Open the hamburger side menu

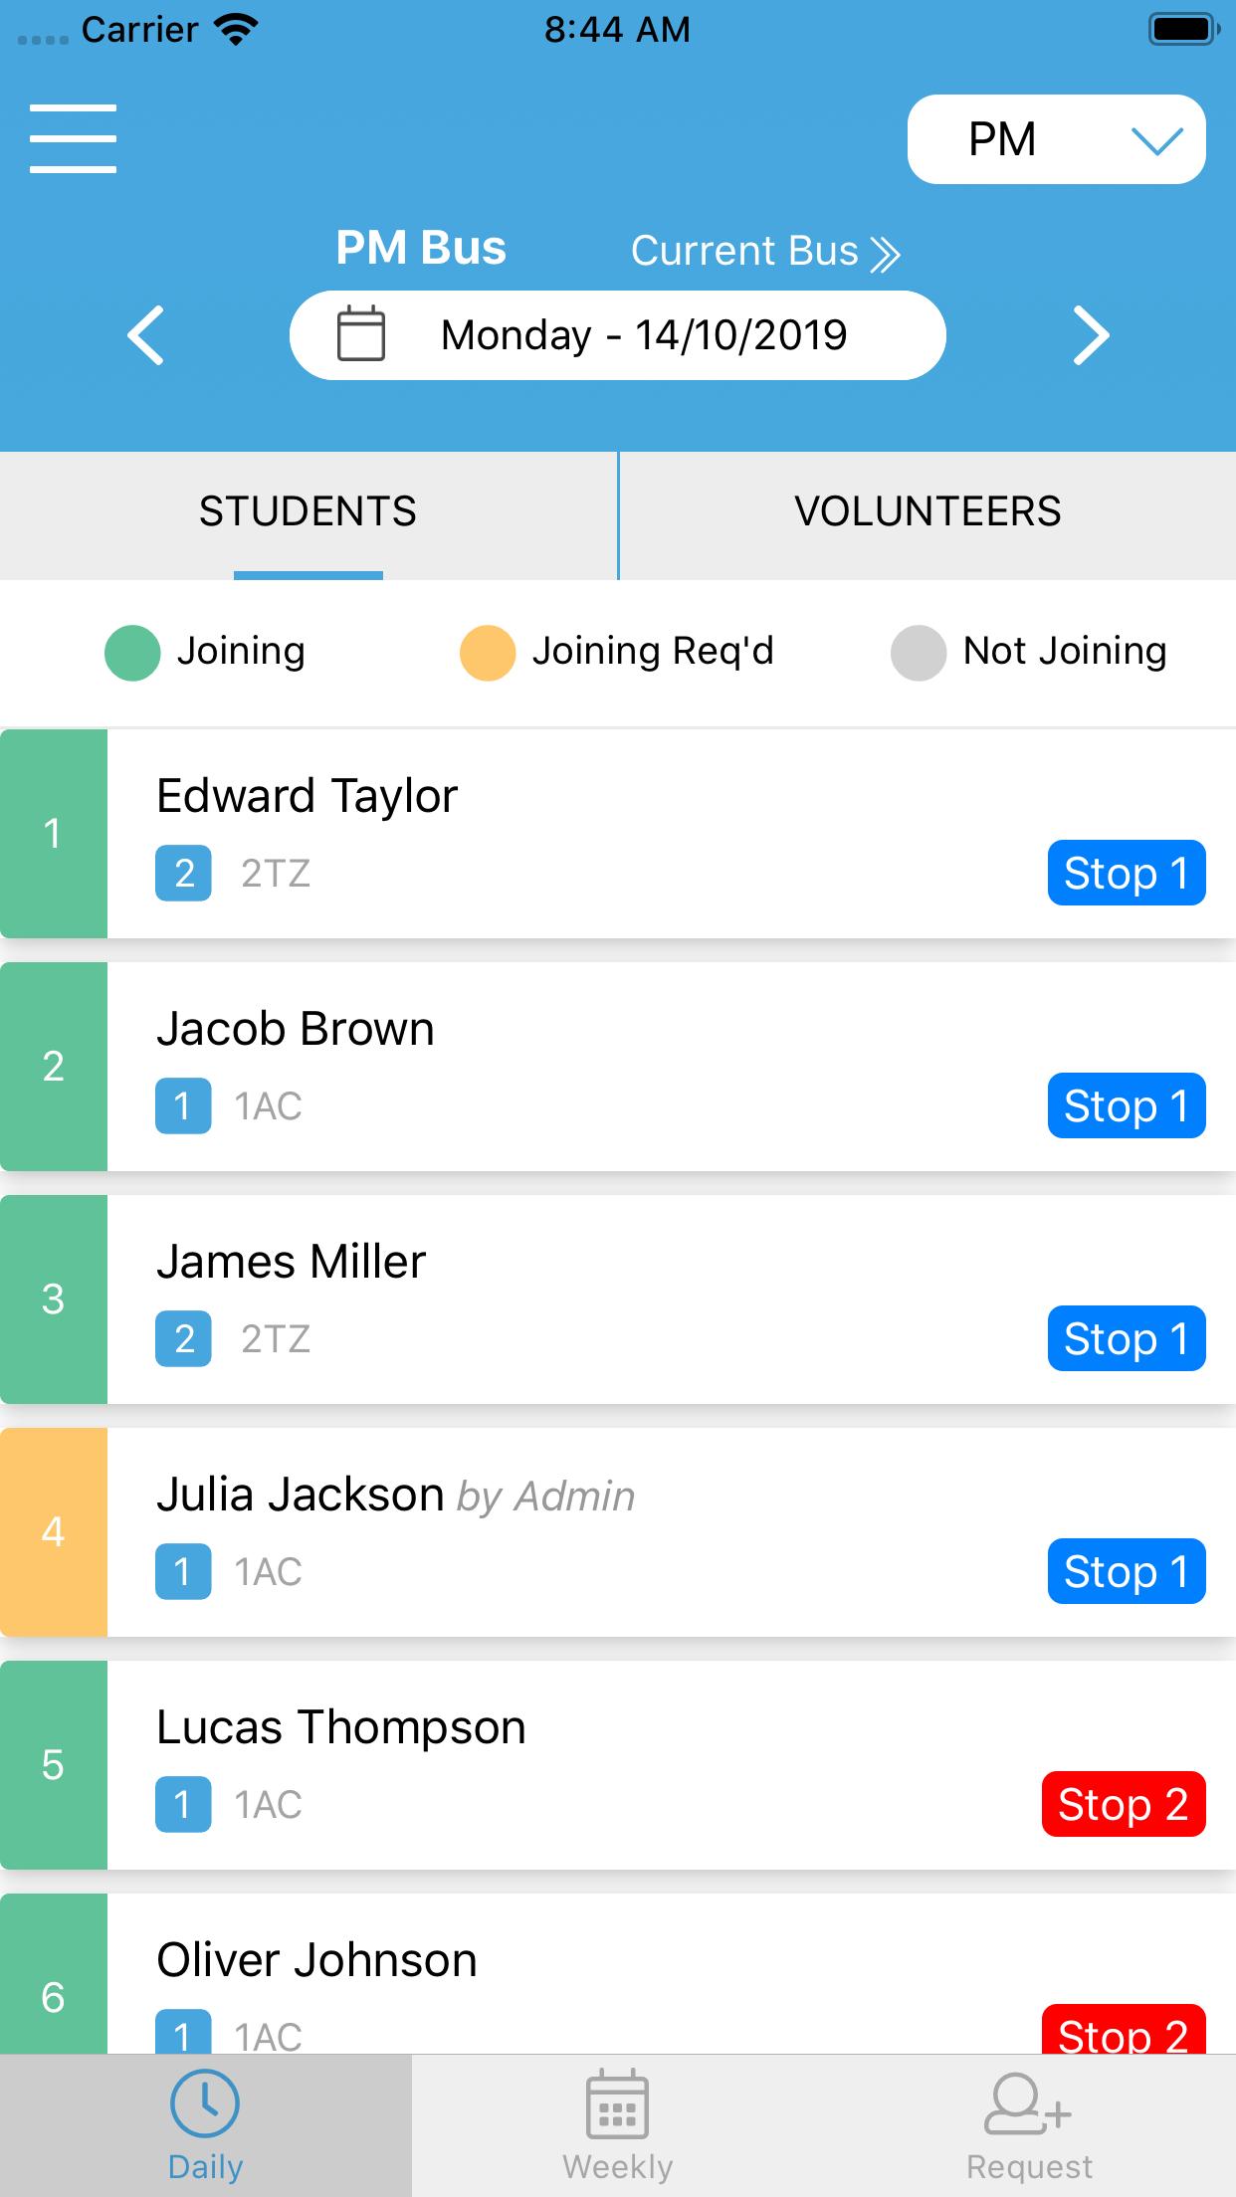73,138
